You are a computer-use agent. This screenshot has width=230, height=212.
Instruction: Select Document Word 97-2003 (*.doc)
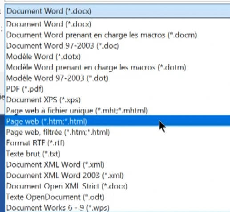point(117,46)
